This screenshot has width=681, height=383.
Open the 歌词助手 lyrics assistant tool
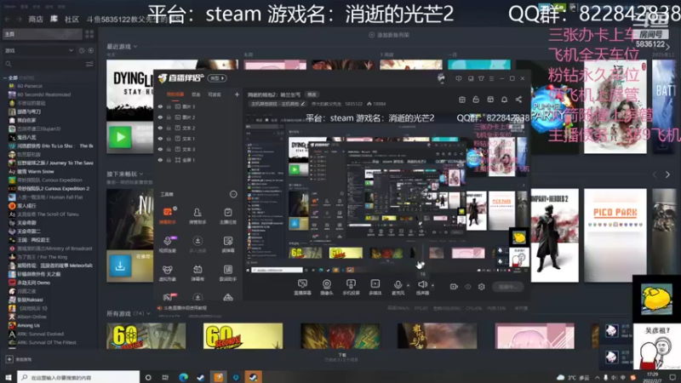(228, 272)
